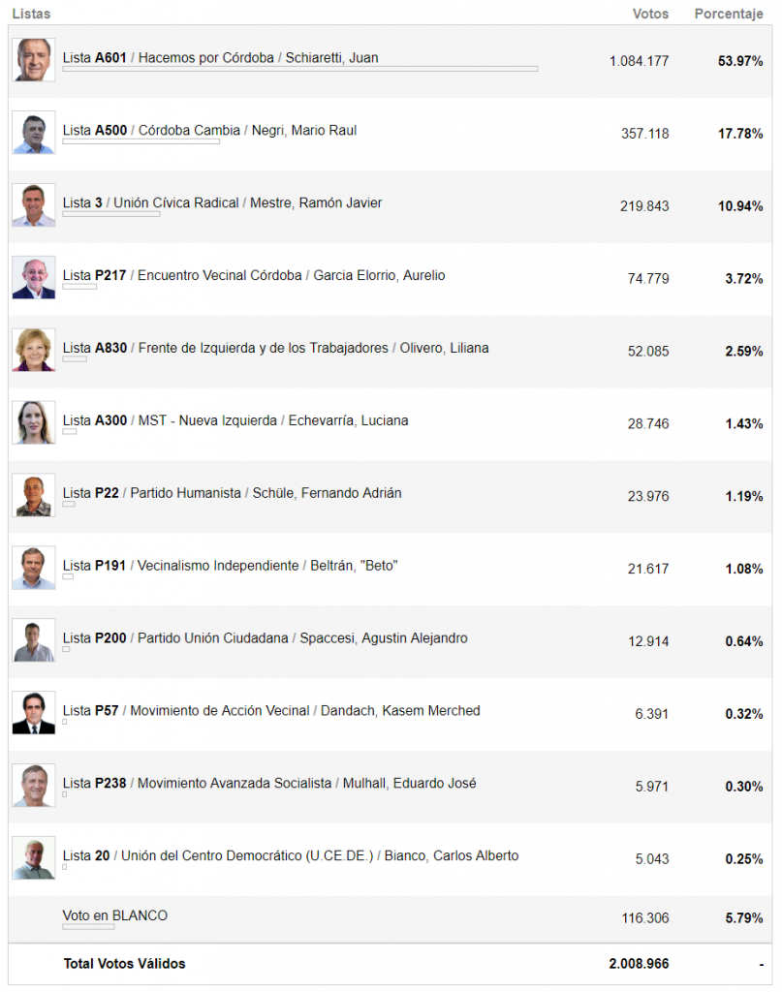Click Schiaretti, Juan candidate photo
Image resolution: width=782 pixels, height=992 pixels.
pos(34,60)
